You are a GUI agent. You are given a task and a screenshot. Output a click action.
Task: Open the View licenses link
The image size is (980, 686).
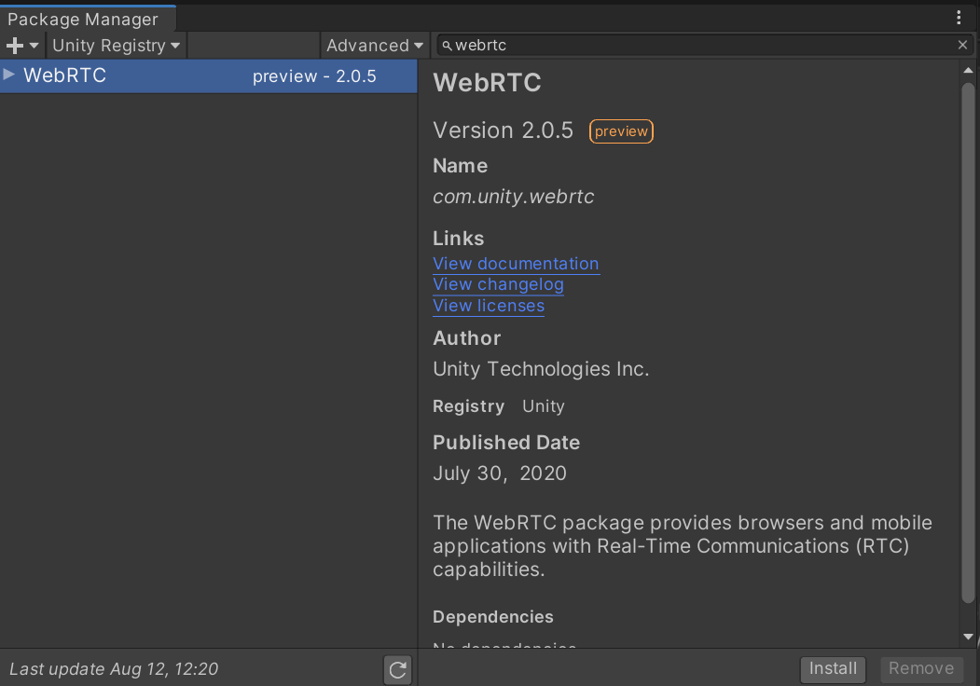pos(489,306)
